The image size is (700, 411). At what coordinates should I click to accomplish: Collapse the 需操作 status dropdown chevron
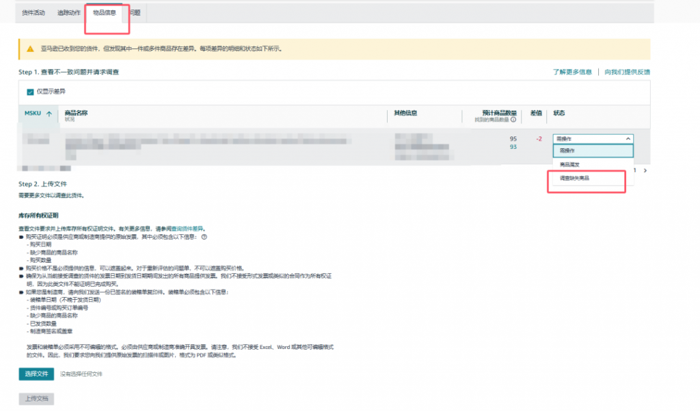(x=628, y=139)
